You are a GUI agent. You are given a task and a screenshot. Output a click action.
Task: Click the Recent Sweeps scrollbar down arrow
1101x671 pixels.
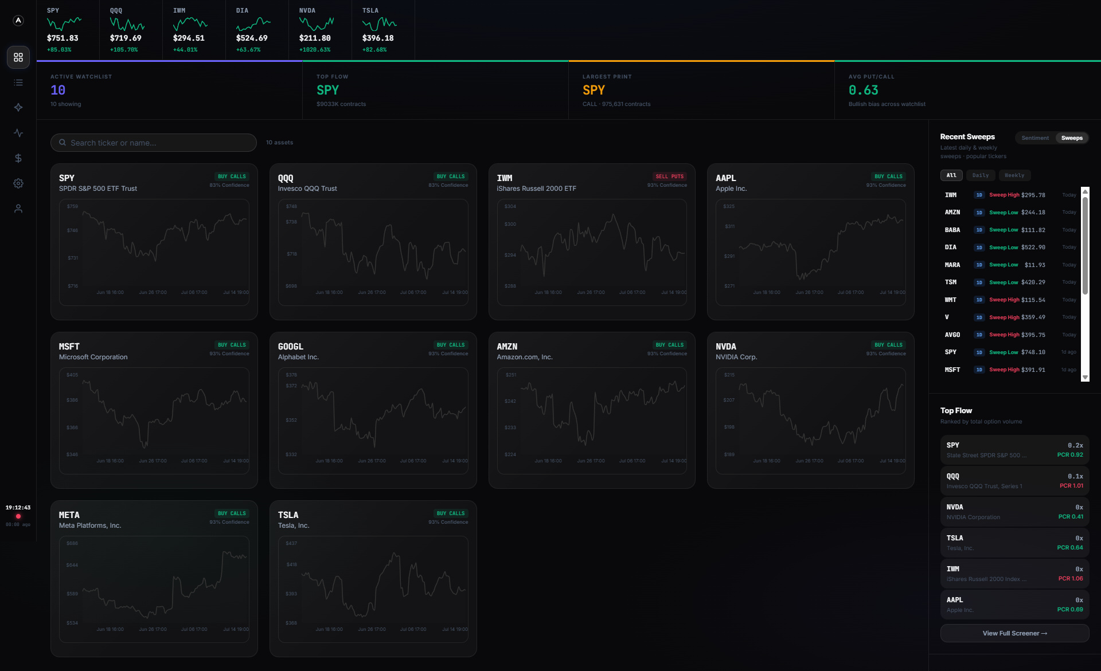click(x=1085, y=378)
